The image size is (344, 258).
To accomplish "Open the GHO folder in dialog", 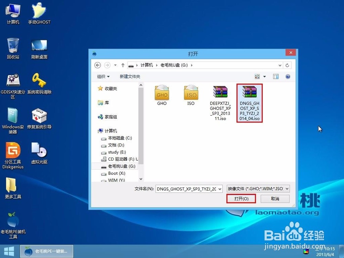I will click(162, 95).
